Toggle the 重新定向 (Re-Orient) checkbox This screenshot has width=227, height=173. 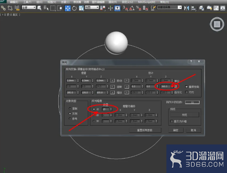[x=187, y=86]
